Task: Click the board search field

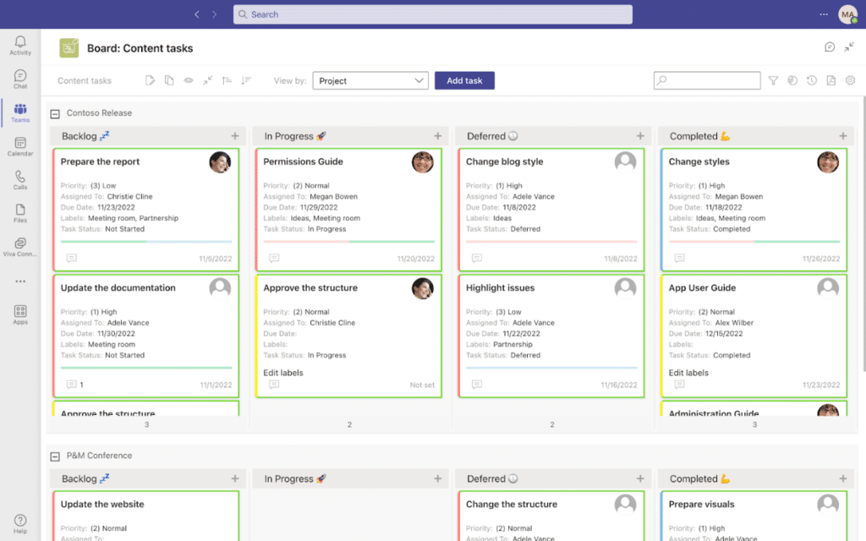Action: [x=707, y=80]
